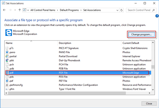Close the dialog with Close button
Image resolution: width=159 pixels, height=108 pixels.
[x=149, y=103]
